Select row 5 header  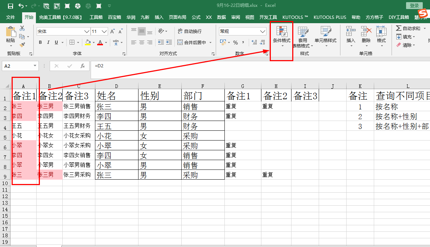5,136
